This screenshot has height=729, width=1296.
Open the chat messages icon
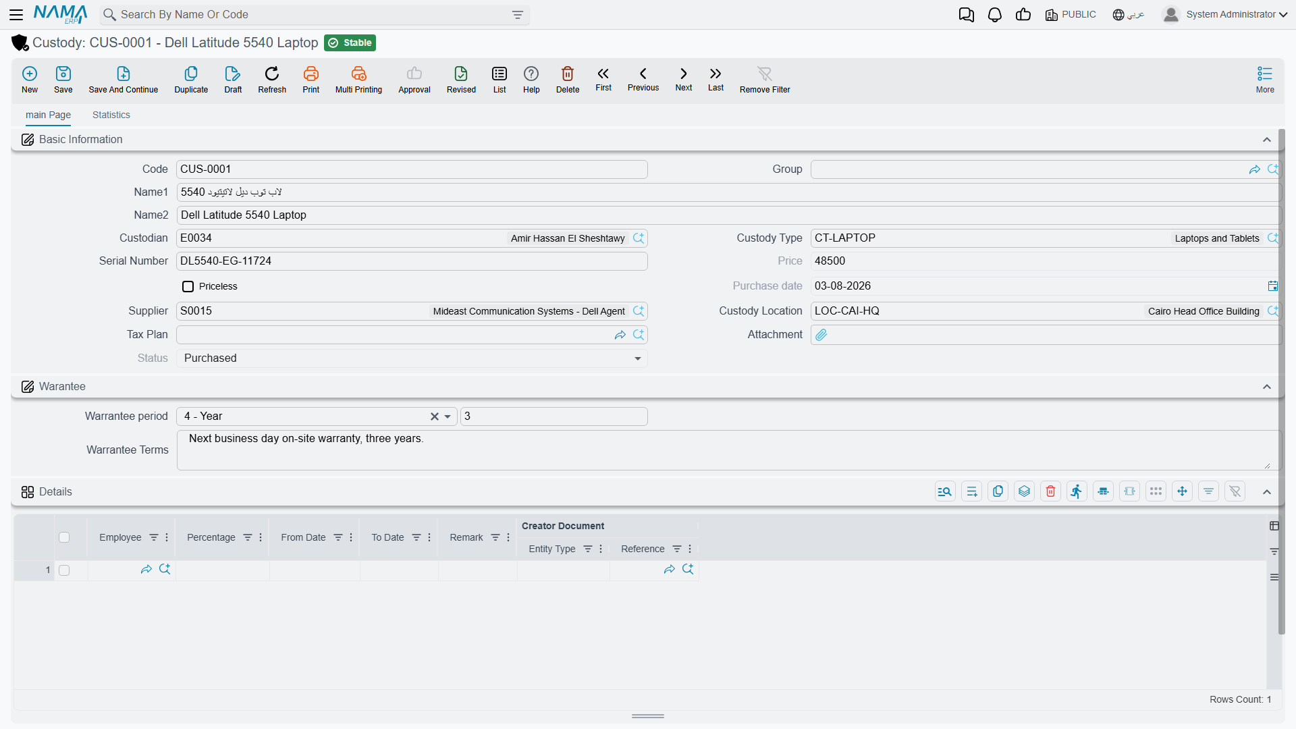point(967,15)
